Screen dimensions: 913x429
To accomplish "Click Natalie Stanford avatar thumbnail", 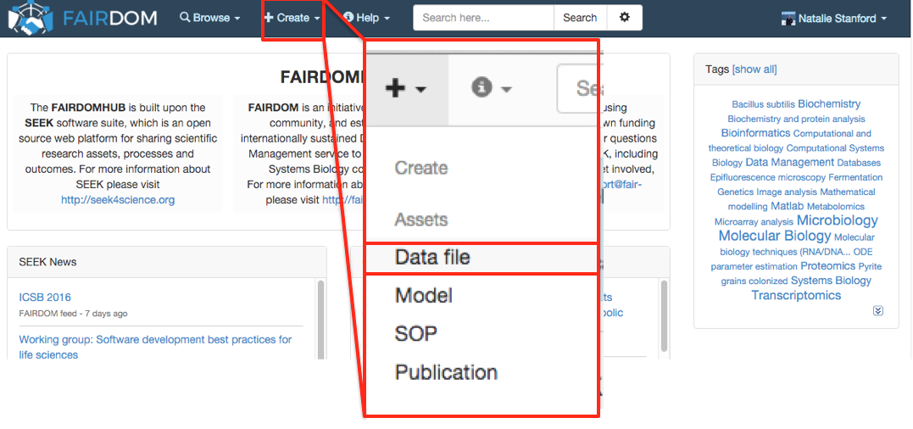I will (x=788, y=19).
